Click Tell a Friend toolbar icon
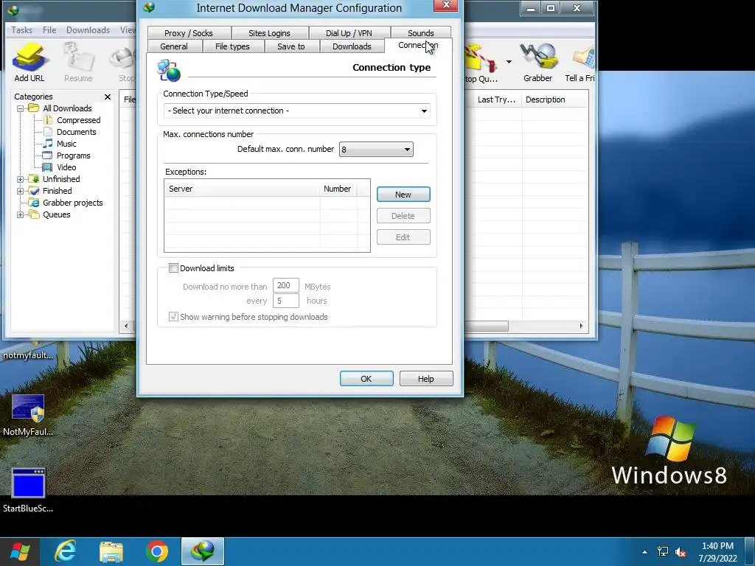 click(580, 62)
